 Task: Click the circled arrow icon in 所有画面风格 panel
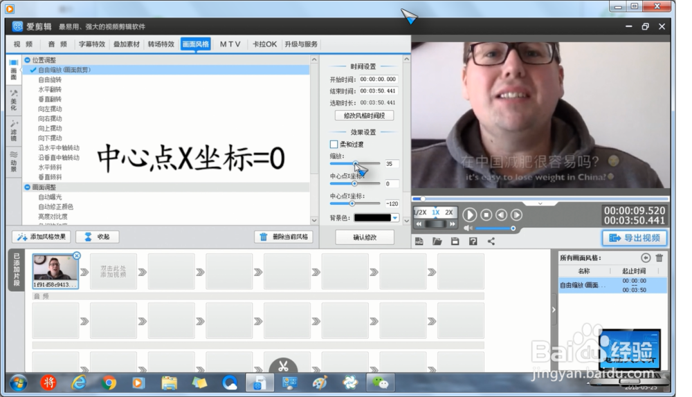[x=646, y=257]
